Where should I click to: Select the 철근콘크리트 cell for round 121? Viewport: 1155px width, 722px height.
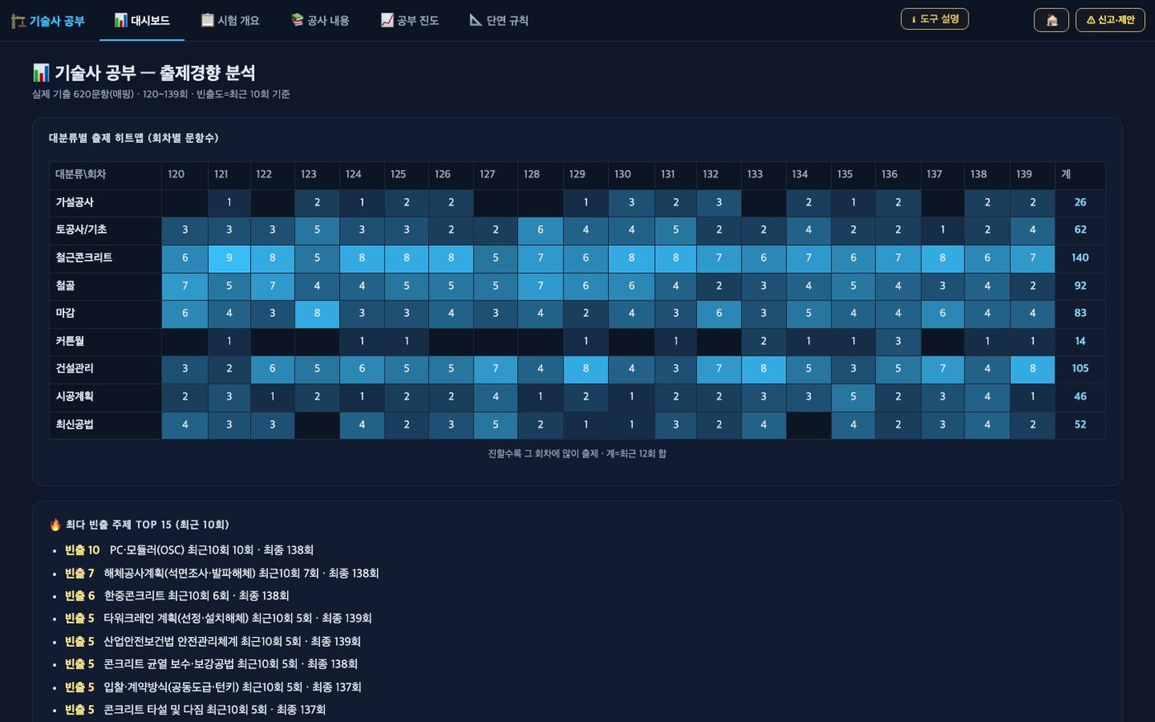pos(229,258)
